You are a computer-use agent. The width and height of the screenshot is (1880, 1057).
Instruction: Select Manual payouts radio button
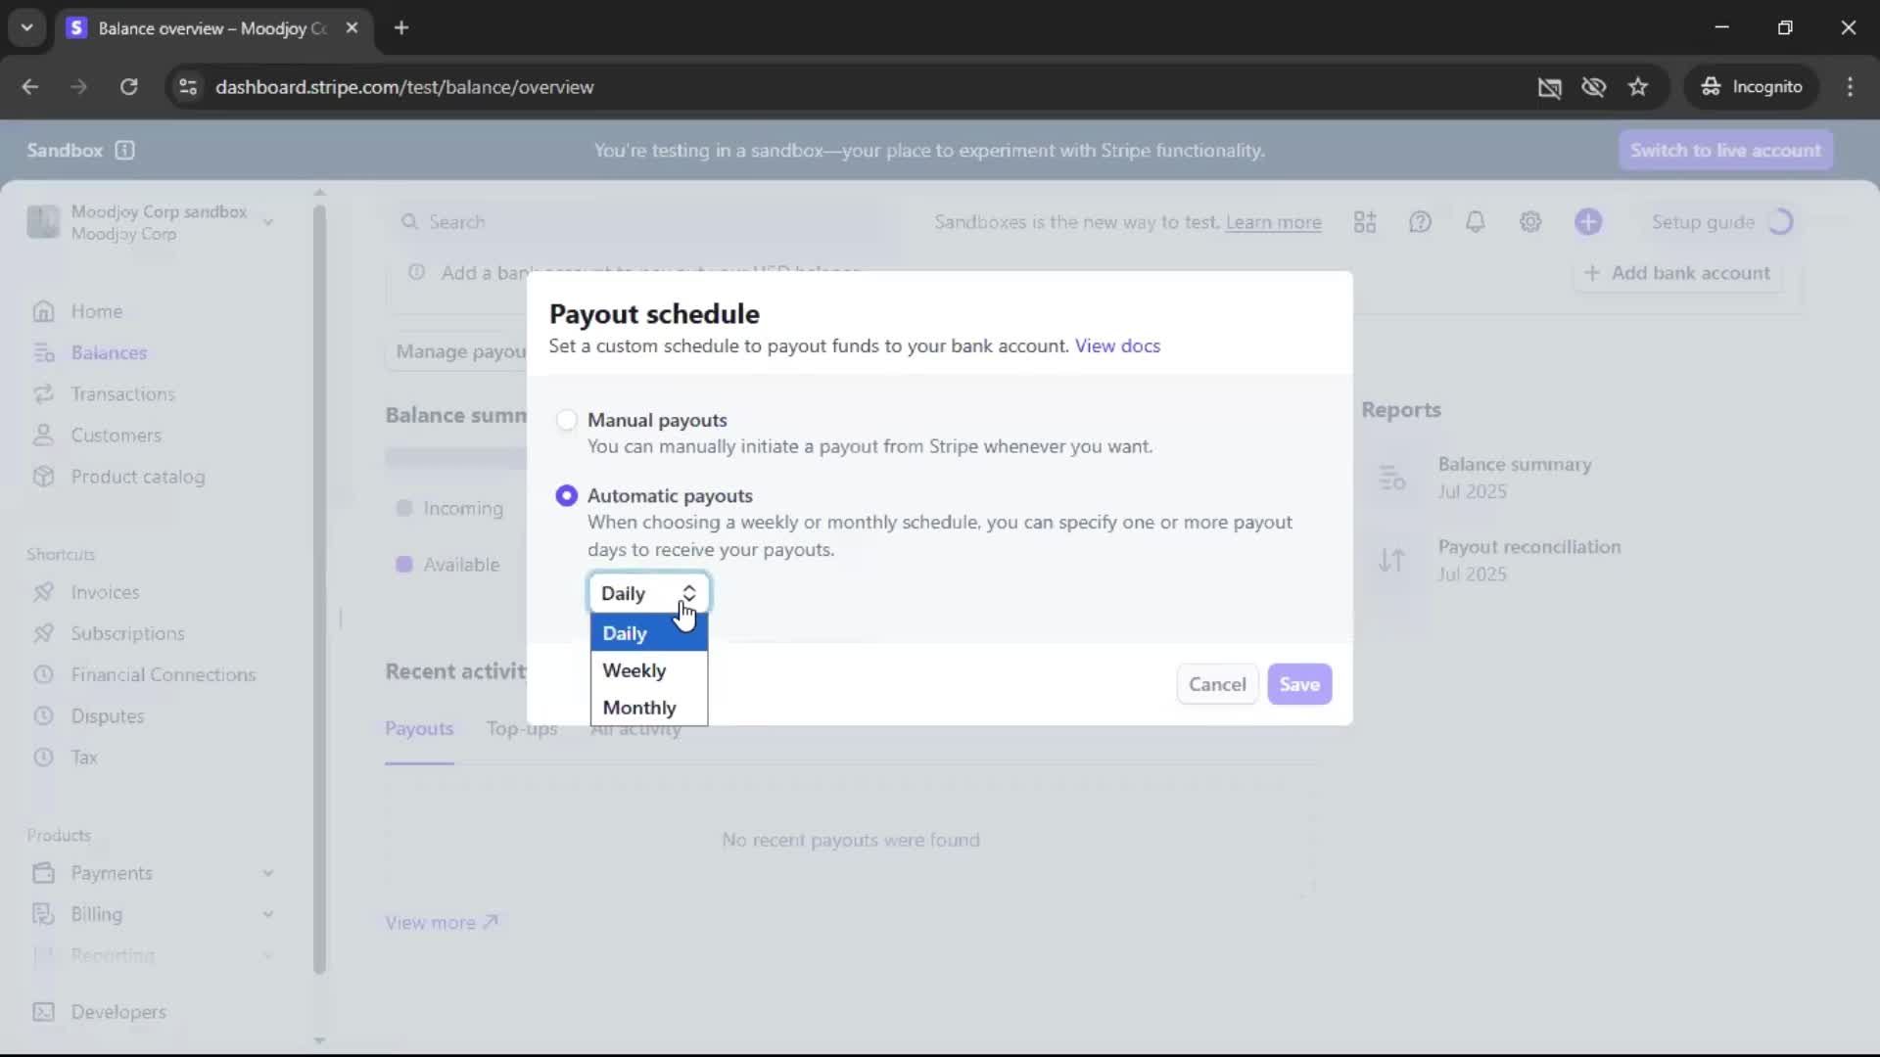[x=566, y=420]
